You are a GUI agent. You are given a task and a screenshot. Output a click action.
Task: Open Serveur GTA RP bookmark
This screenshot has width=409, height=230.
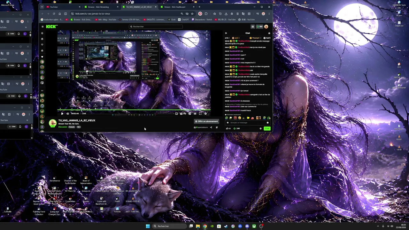tap(129, 19)
